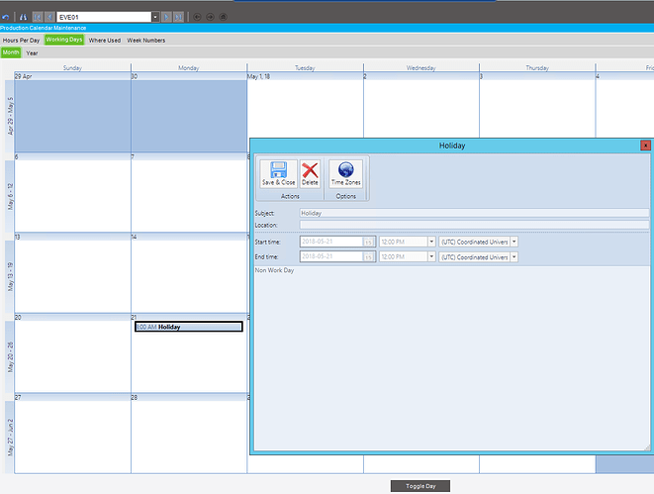654x494 pixels.
Task: Select the Sunday 6 day cell
Action: tap(72, 193)
